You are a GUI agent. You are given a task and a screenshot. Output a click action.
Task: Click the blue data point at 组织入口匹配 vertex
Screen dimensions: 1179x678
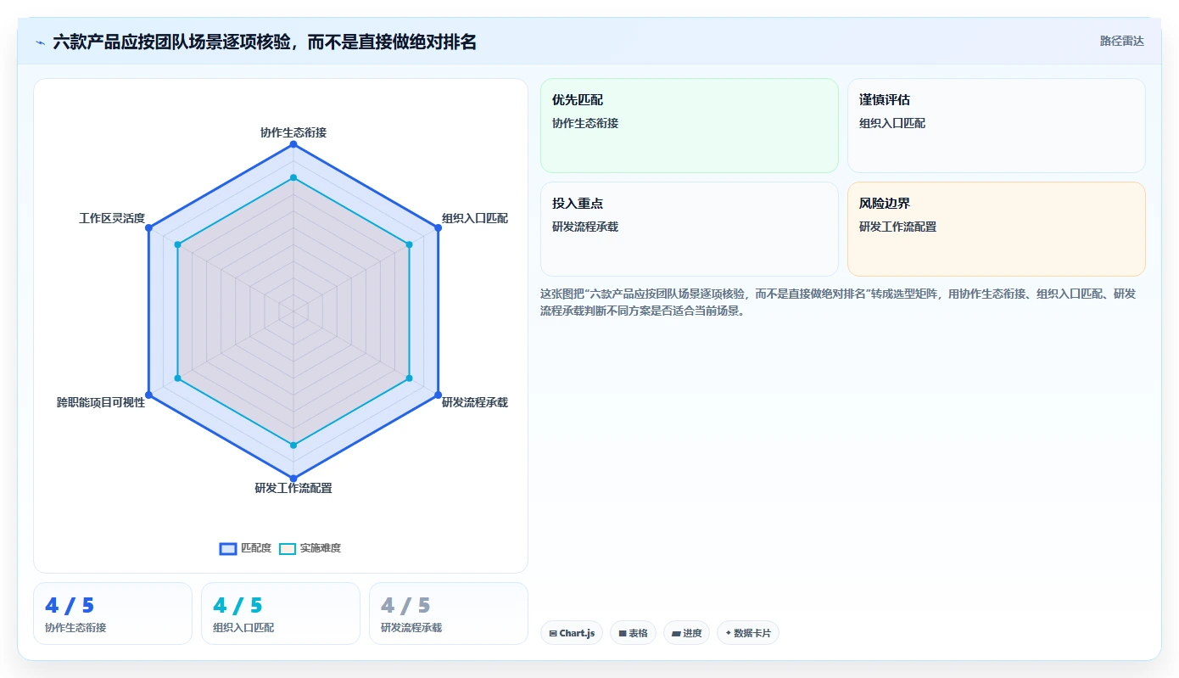point(439,227)
